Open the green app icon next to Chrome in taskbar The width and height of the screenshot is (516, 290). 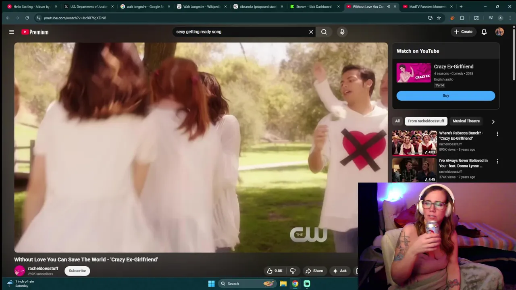click(x=307, y=284)
